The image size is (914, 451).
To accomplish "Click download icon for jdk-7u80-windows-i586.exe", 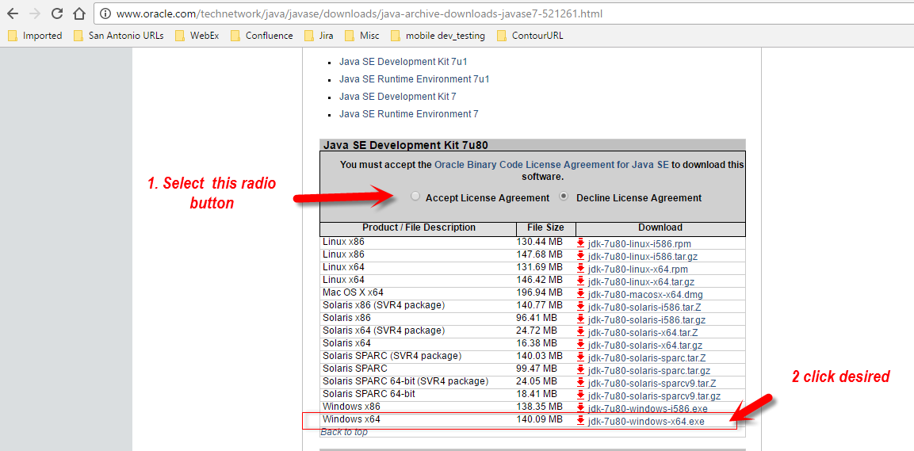I will pos(580,408).
